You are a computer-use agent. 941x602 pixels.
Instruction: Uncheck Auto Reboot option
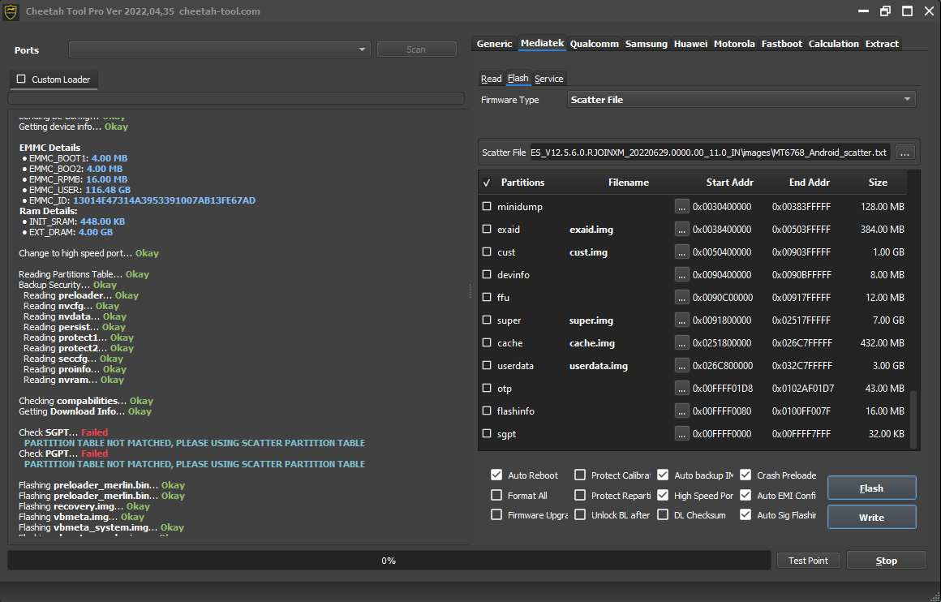[x=496, y=475]
